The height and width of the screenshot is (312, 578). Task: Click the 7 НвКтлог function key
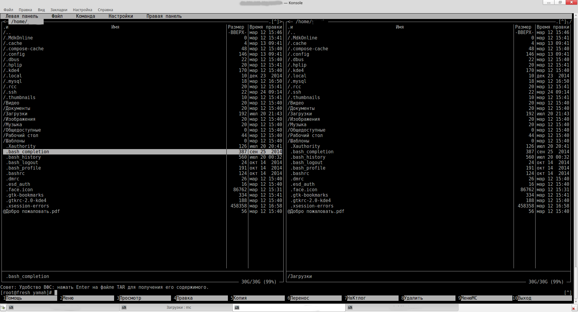tap(371, 298)
